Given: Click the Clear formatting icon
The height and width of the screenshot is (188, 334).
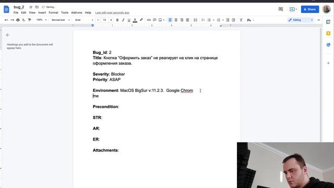Looking at the screenshot, I should point(241,20).
